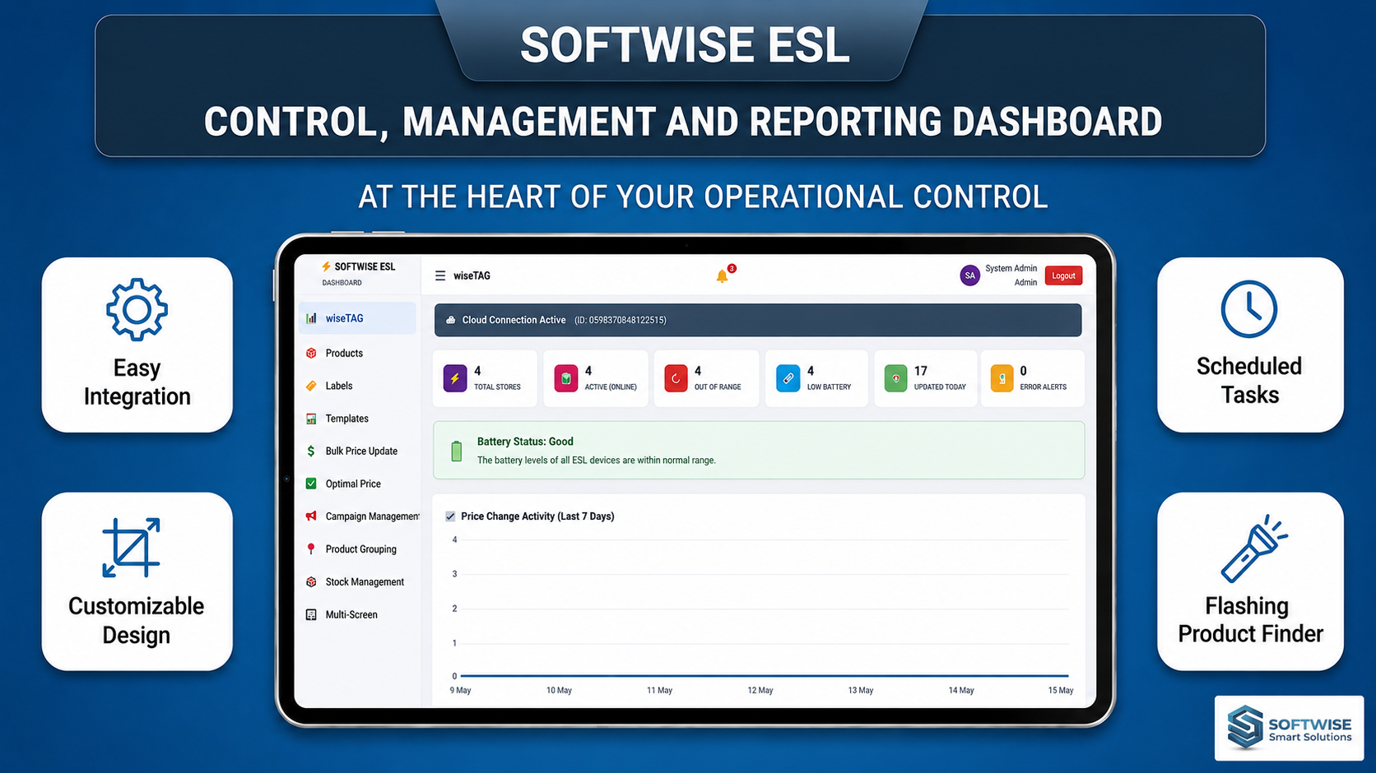
Task: Click the 'OUT OF RANGE' card label
Action: 718,387
